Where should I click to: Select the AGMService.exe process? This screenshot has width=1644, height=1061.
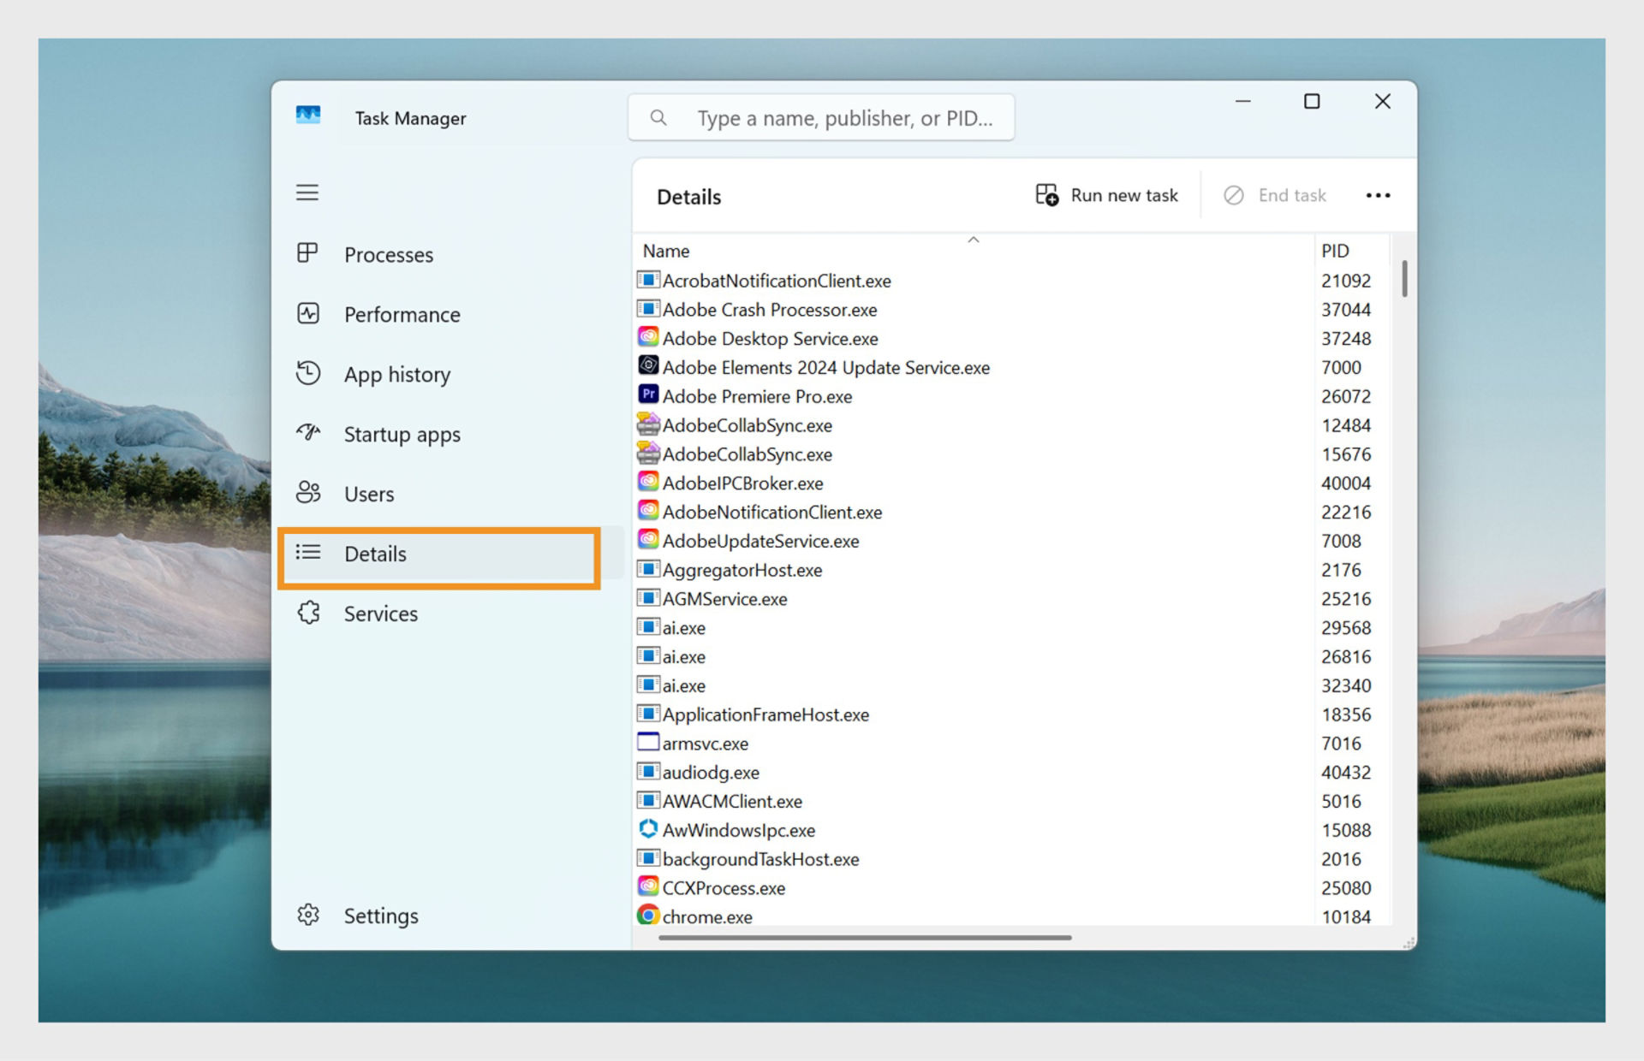click(x=1013, y=598)
